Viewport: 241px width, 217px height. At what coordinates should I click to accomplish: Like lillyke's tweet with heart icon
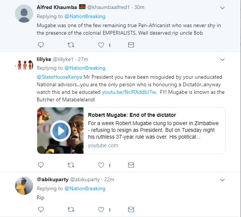click(x=101, y=165)
